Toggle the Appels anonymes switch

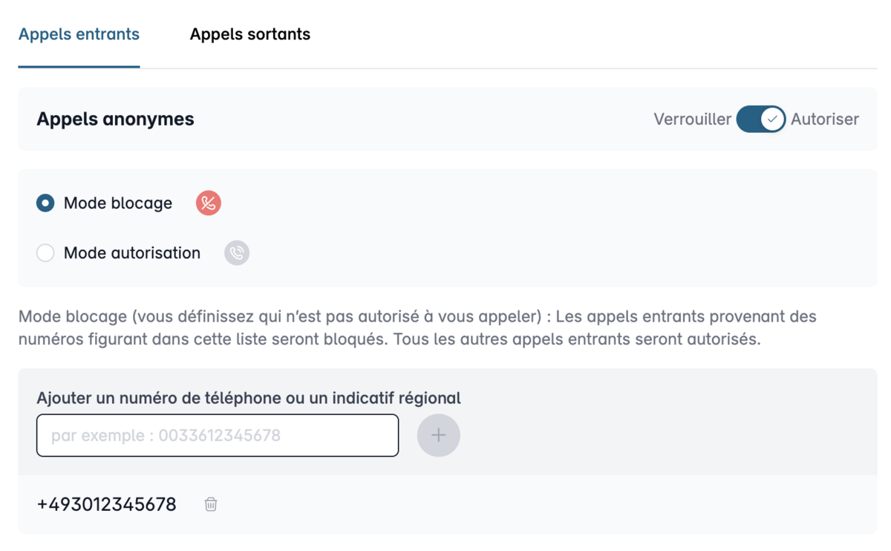(760, 119)
